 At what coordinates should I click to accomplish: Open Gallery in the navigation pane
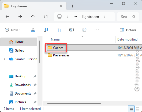(x=19, y=50)
